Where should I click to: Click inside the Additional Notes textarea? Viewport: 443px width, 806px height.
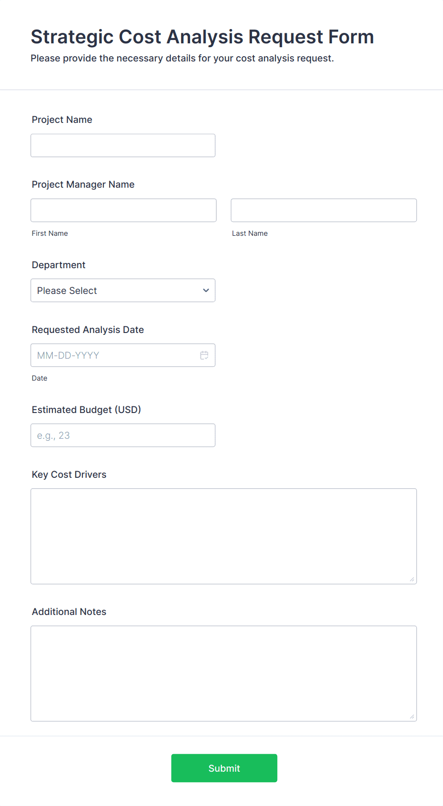224,674
